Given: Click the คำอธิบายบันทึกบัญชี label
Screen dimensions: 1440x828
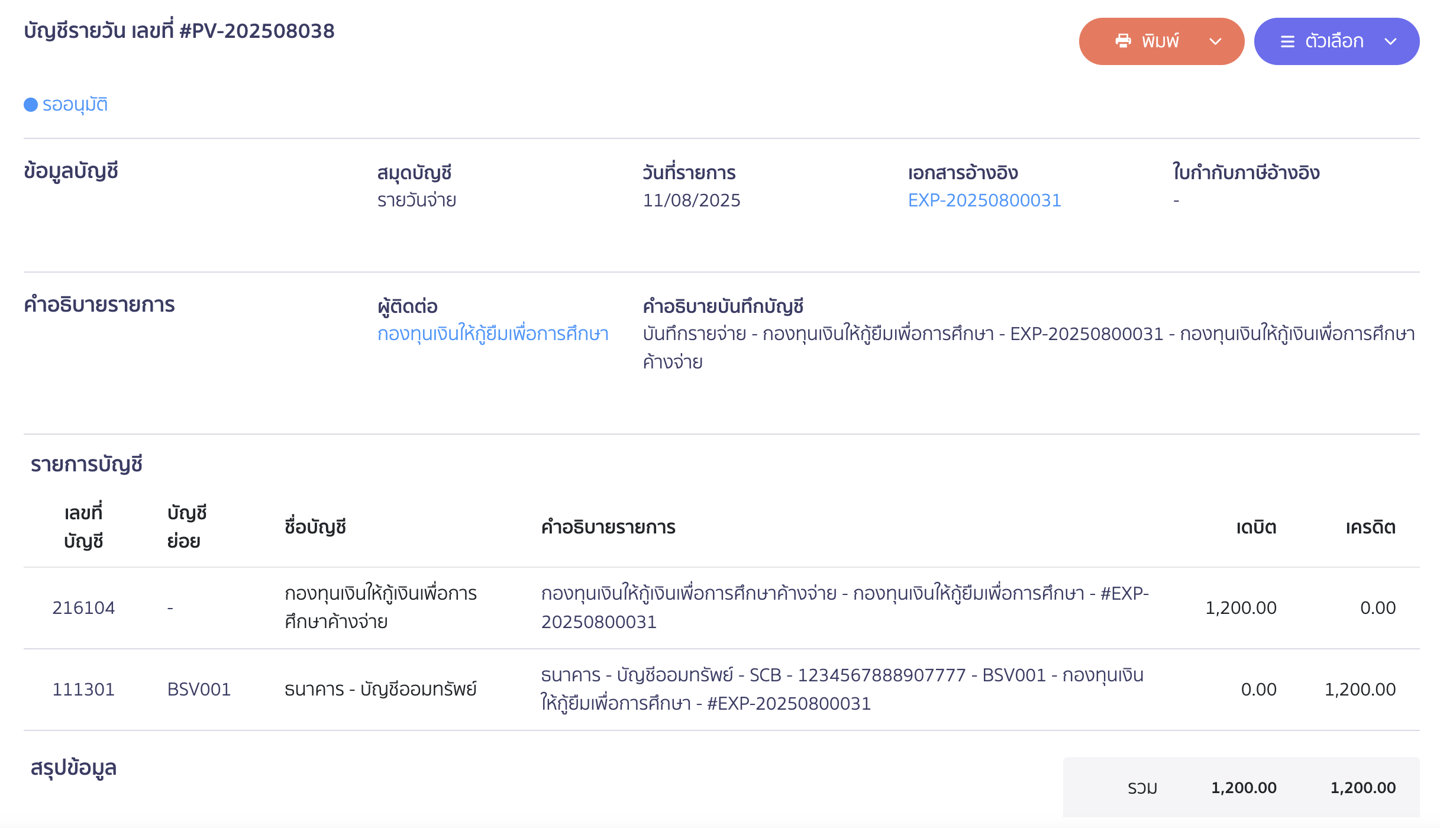Looking at the screenshot, I should point(723,306).
